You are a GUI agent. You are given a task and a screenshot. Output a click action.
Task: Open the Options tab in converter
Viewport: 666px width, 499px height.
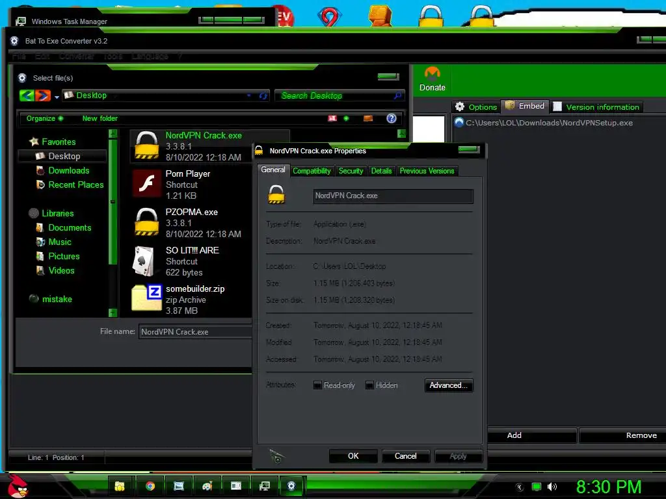pos(476,107)
